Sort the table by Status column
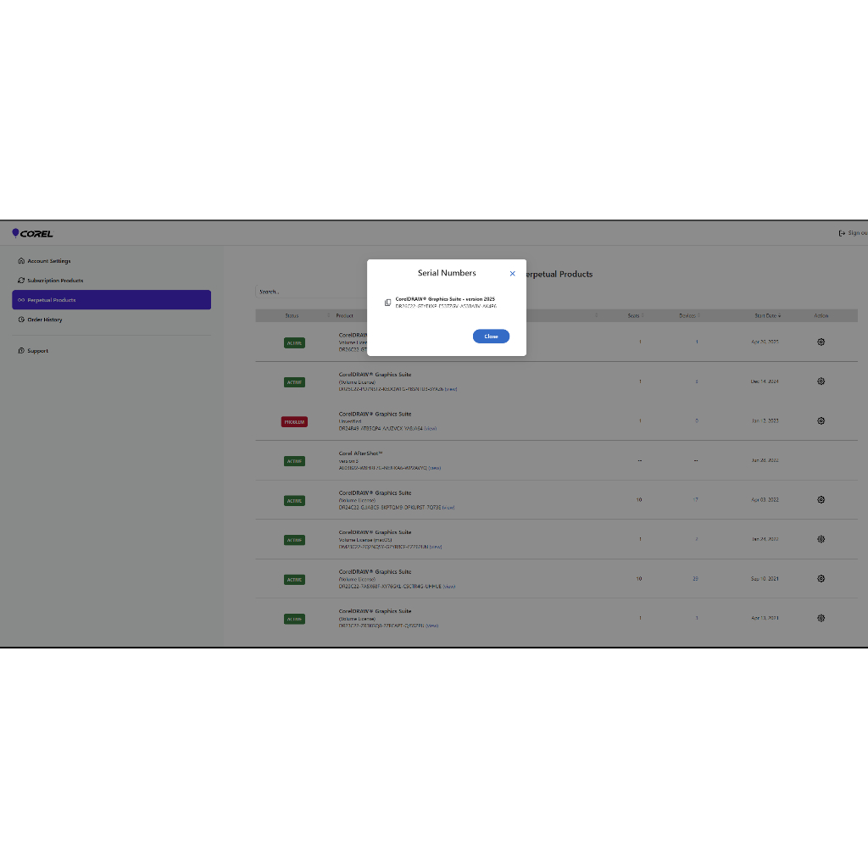The height and width of the screenshot is (868, 868). [x=292, y=315]
